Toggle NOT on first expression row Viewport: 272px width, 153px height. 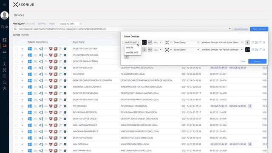pyautogui.click(x=150, y=42)
